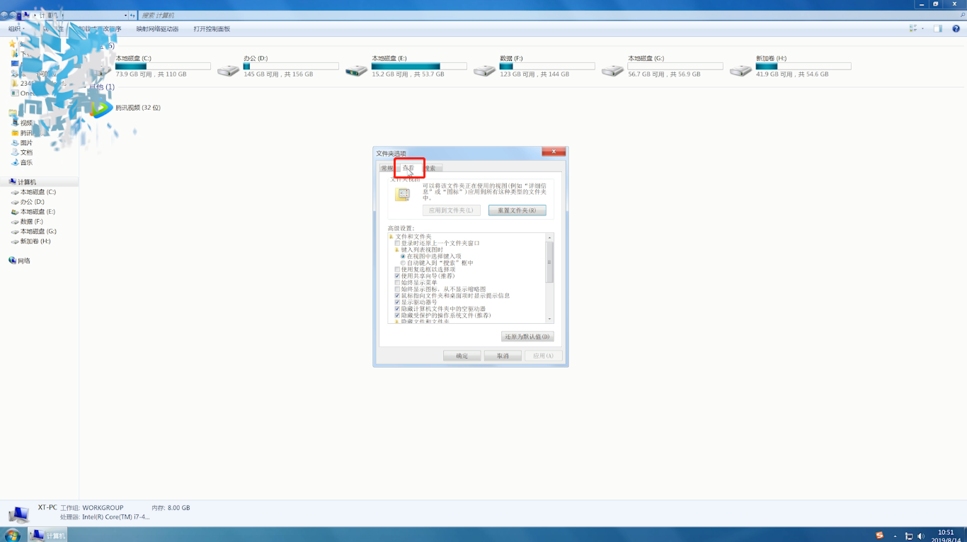Click the folder view icon in dialog
Viewport: 967px width, 542px height.
403,194
